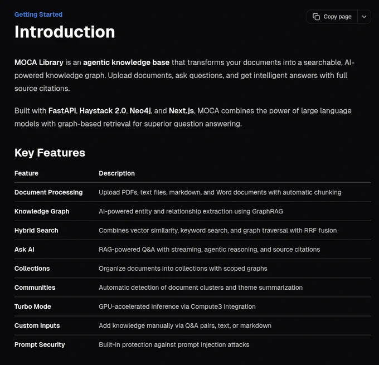Click the Ask AI feature cell

(25, 250)
